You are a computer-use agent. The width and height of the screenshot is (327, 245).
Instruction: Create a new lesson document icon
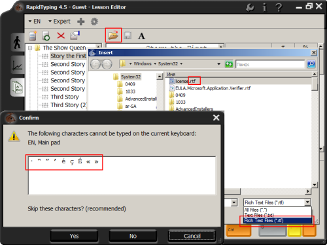33,36
